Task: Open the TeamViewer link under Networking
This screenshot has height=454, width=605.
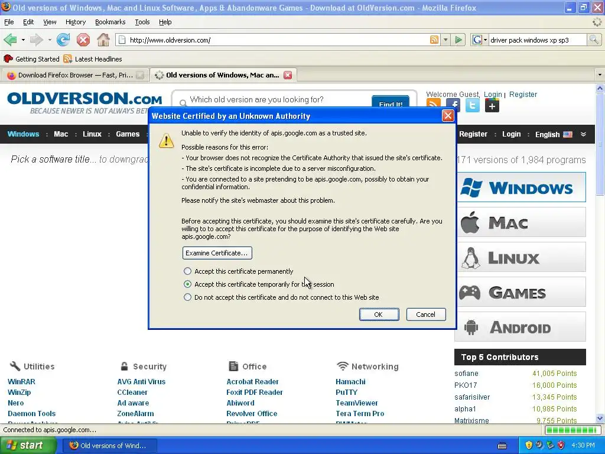Action: click(x=356, y=403)
